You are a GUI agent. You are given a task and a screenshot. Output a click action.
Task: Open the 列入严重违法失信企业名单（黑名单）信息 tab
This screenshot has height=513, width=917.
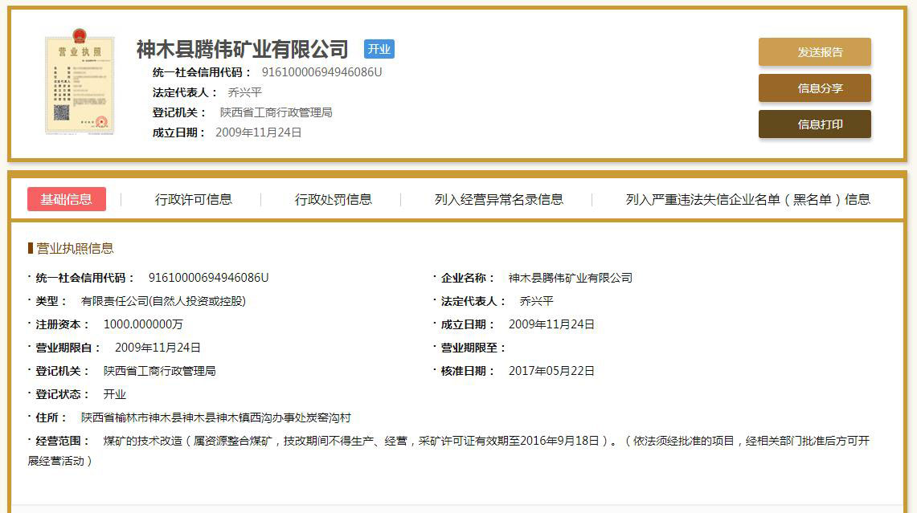(747, 199)
